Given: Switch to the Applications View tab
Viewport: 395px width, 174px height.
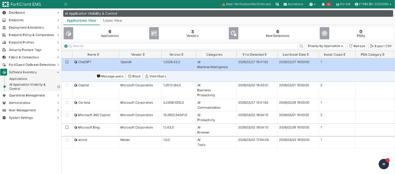Looking at the screenshot, I should (82, 21).
